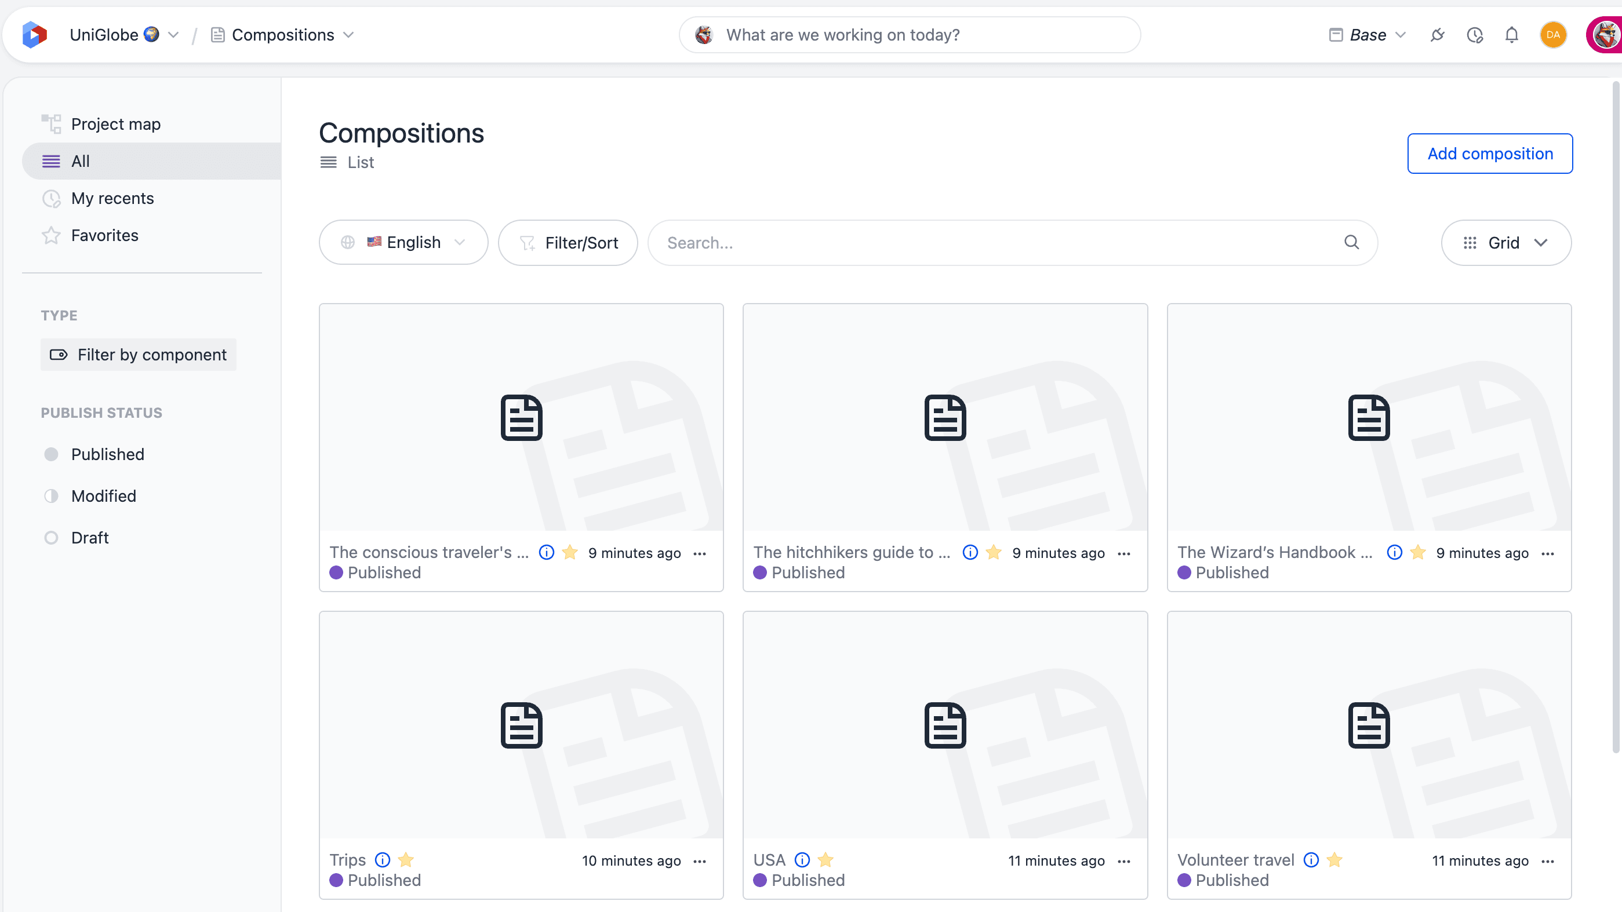Open more options for The hitchhikers guide
This screenshot has height=912, width=1622.
[1124, 554]
